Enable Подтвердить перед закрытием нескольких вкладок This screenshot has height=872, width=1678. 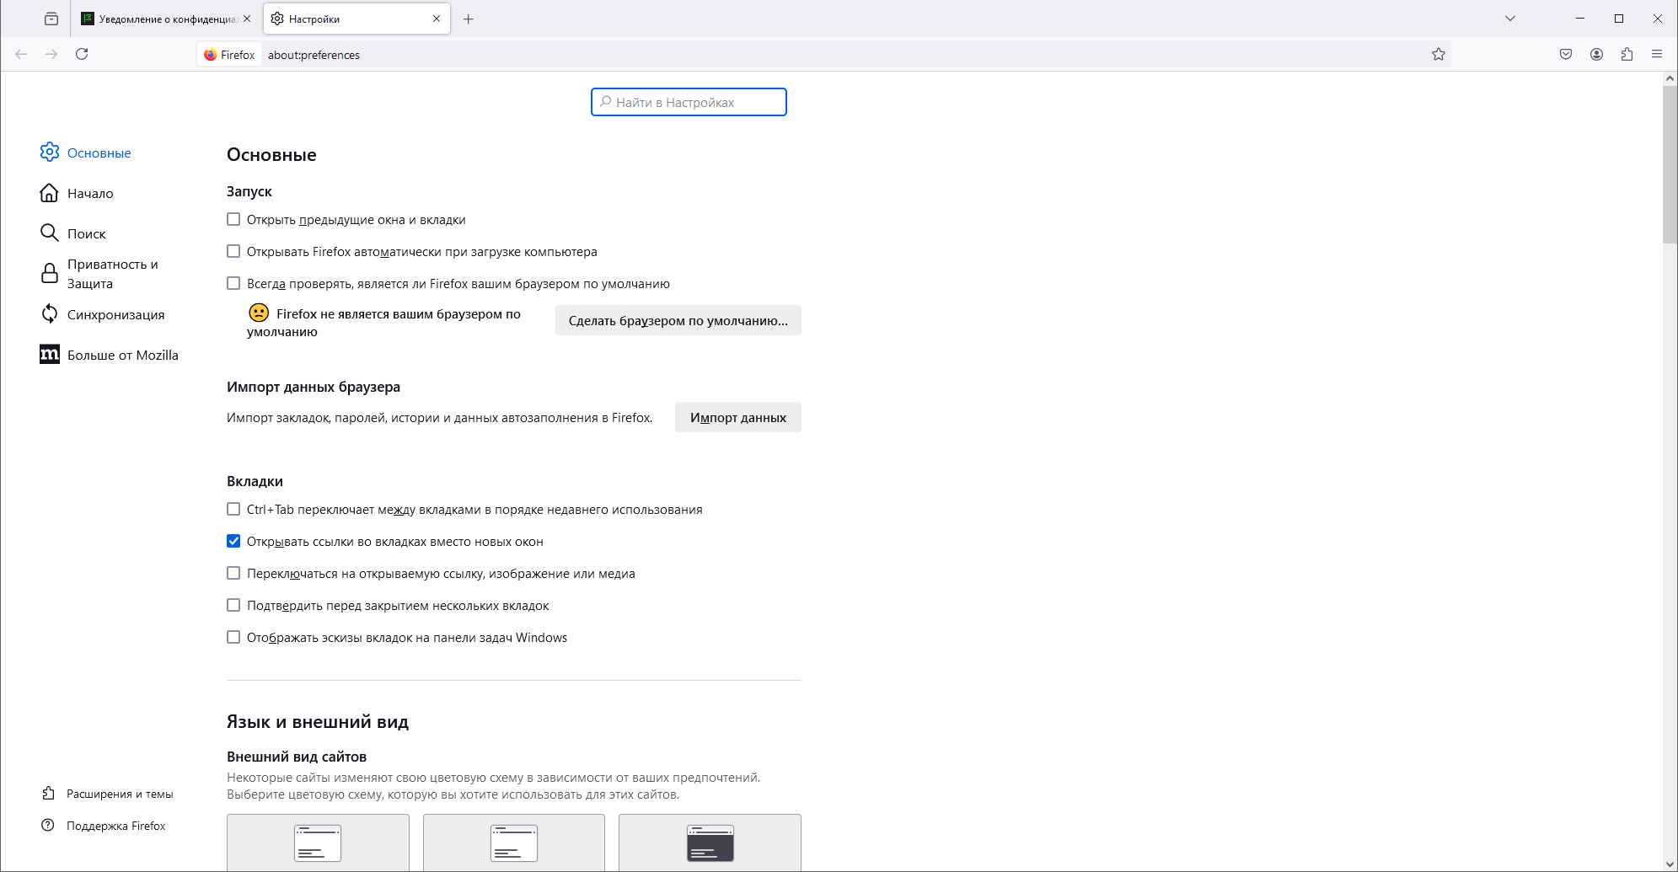click(233, 605)
